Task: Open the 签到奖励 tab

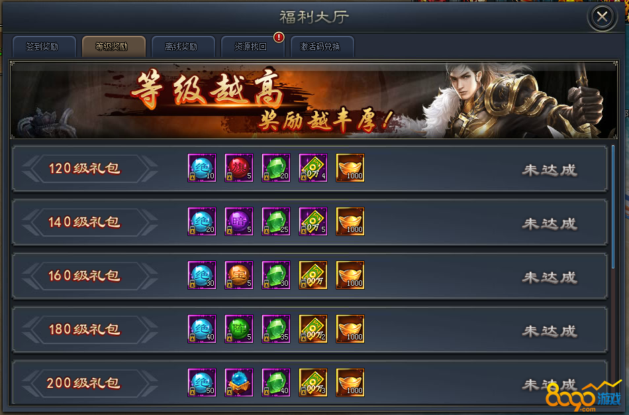Action: [x=44, y=46]
